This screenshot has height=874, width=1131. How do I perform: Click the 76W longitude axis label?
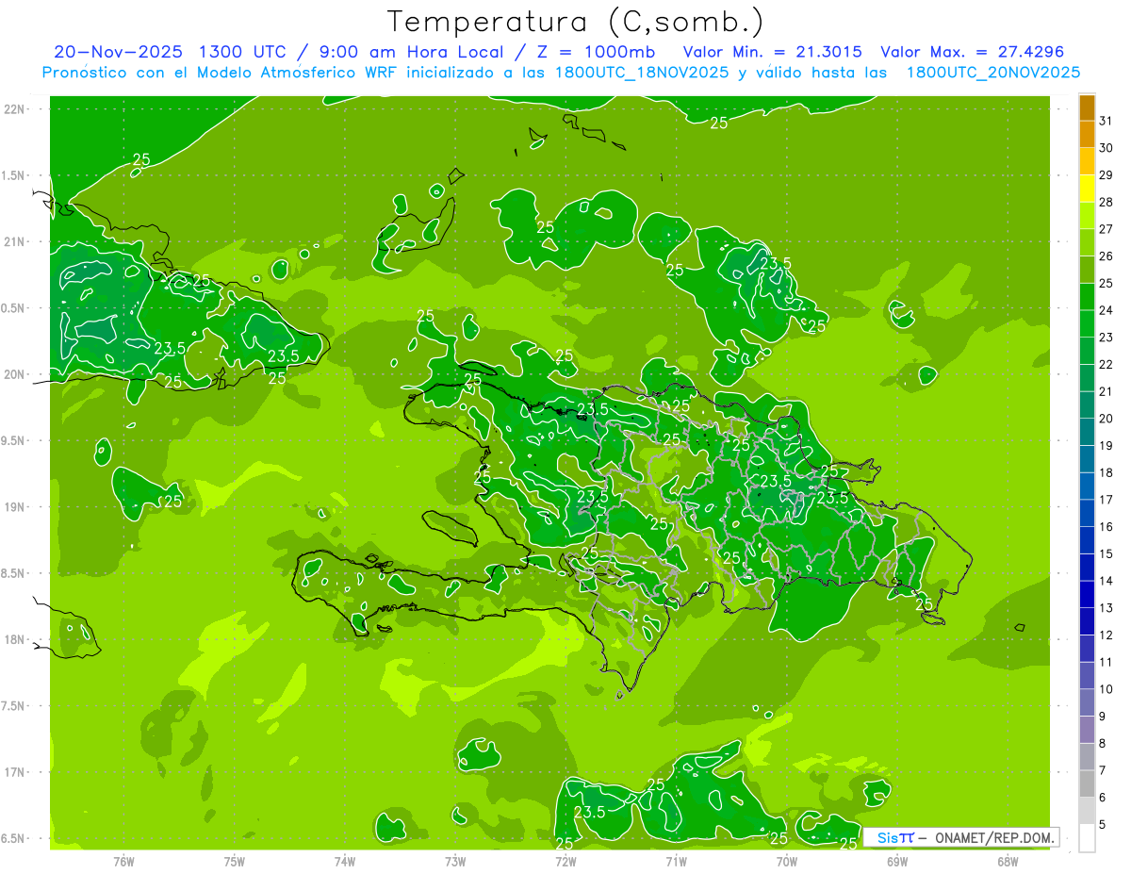point(123,861)
